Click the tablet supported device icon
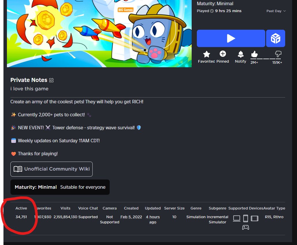 coord(254,218)
